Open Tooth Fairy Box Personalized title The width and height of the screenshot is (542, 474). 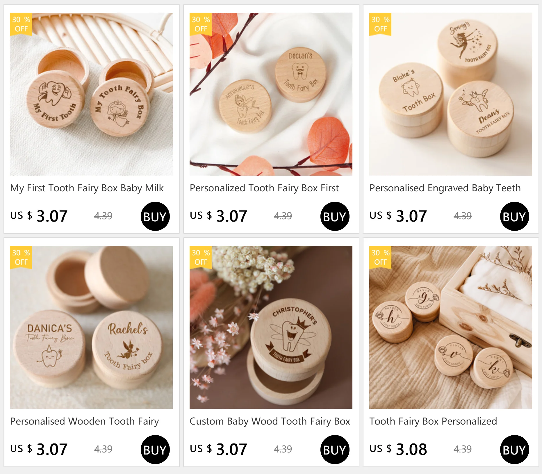pos(433,421)
